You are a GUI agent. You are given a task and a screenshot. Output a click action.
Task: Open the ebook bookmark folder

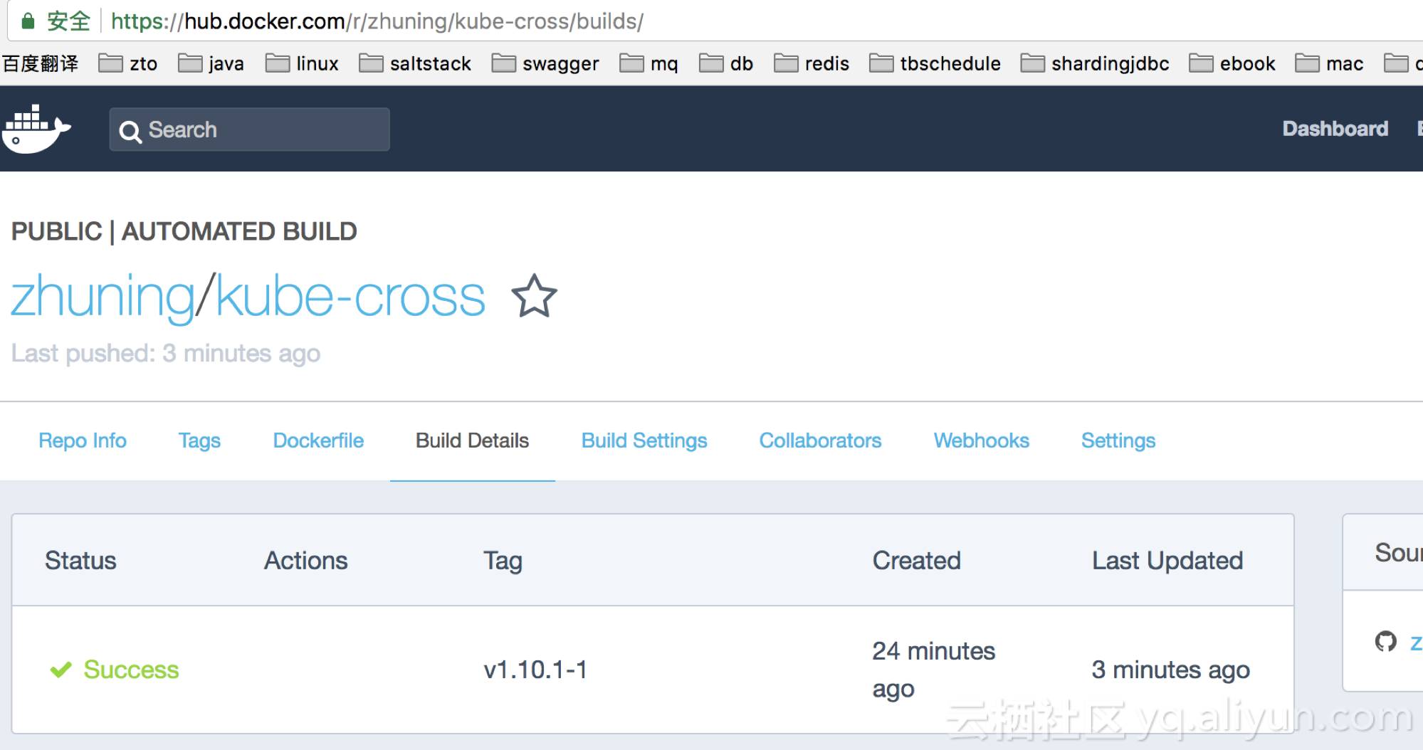(1232, 63)
